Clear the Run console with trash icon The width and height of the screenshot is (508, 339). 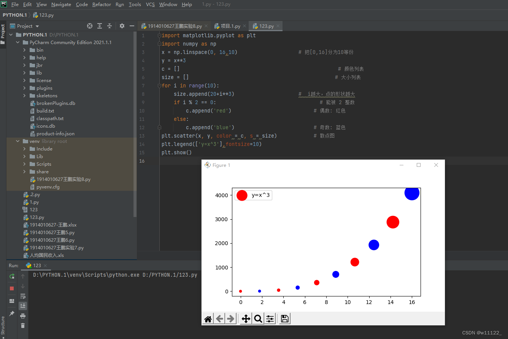(x=23, y=325)
